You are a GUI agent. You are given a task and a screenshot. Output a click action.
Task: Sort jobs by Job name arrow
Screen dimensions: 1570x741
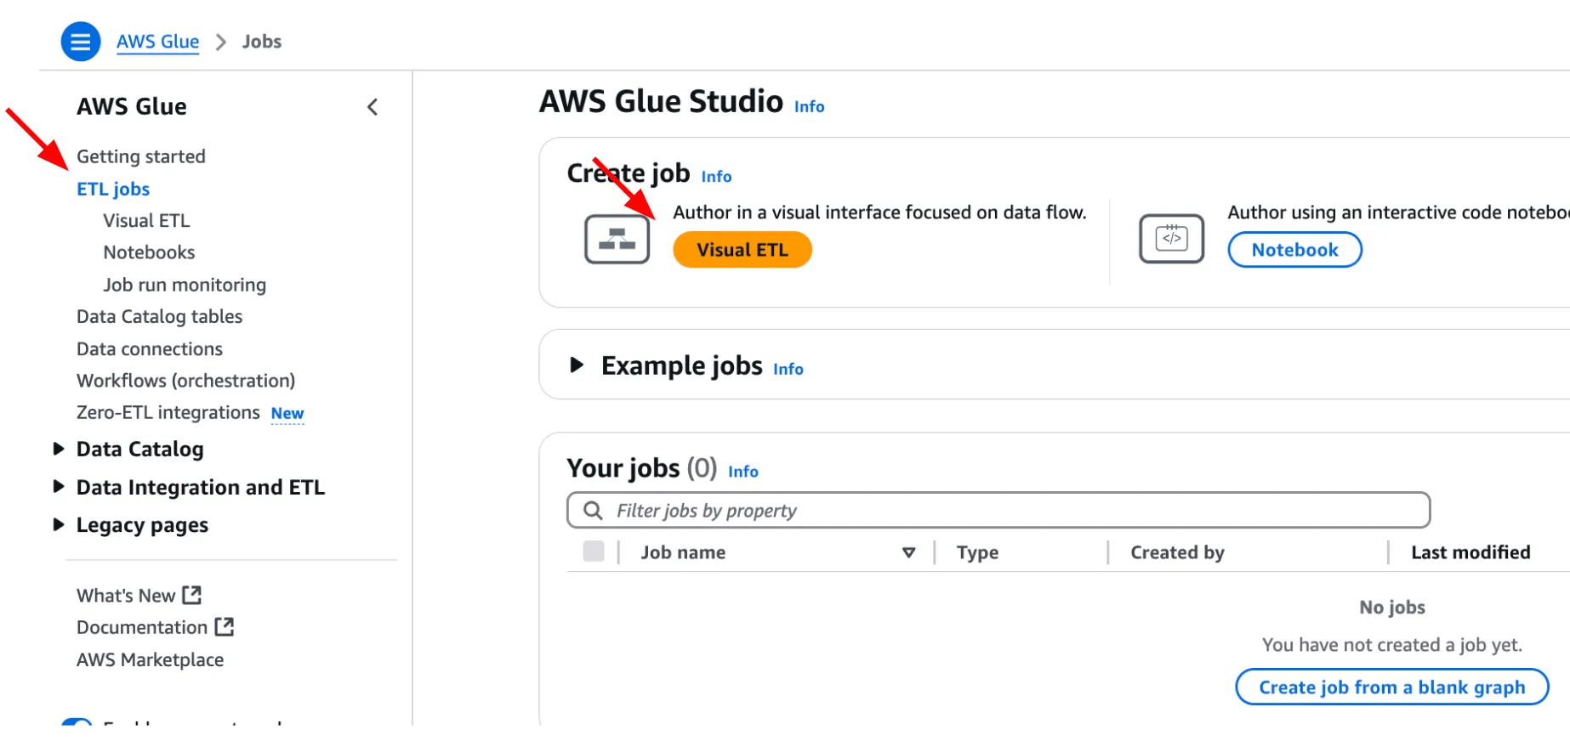coord(908,553)
